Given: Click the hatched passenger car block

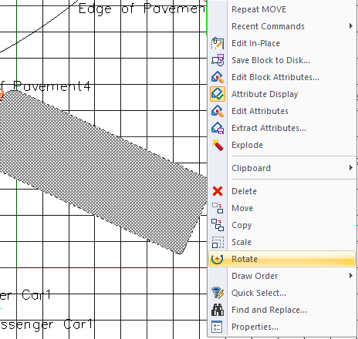Looking at the screenshot, I should [103, 169].
